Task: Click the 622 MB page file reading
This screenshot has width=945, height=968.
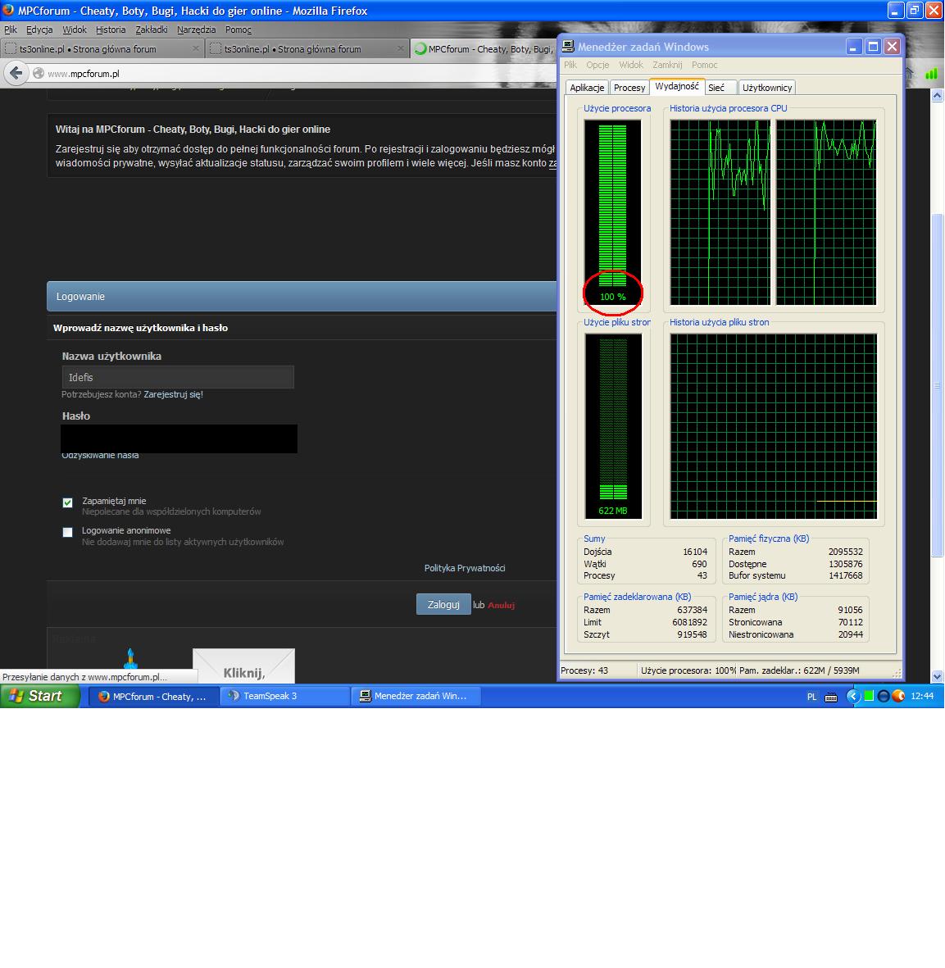Action: (x=613, y=511)
